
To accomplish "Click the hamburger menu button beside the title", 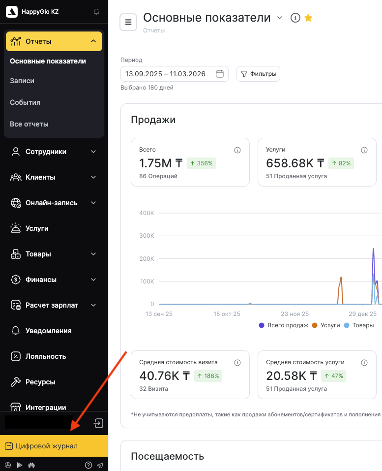I will tap(128, 22).
